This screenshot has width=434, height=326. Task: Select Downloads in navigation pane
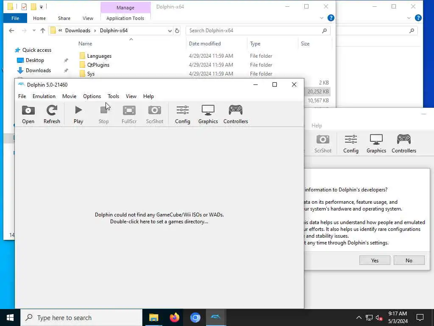click(38, 70)
